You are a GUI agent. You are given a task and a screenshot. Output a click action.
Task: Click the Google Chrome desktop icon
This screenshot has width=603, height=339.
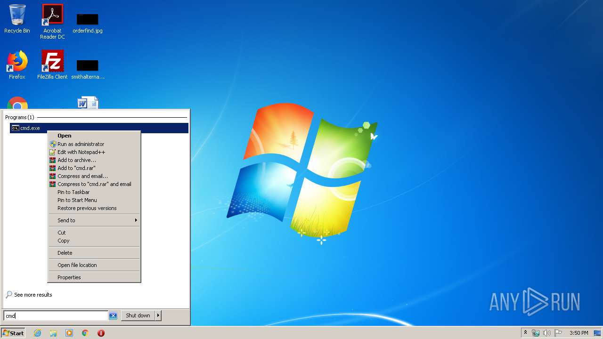pyautogui.click(x=17, y=104)
